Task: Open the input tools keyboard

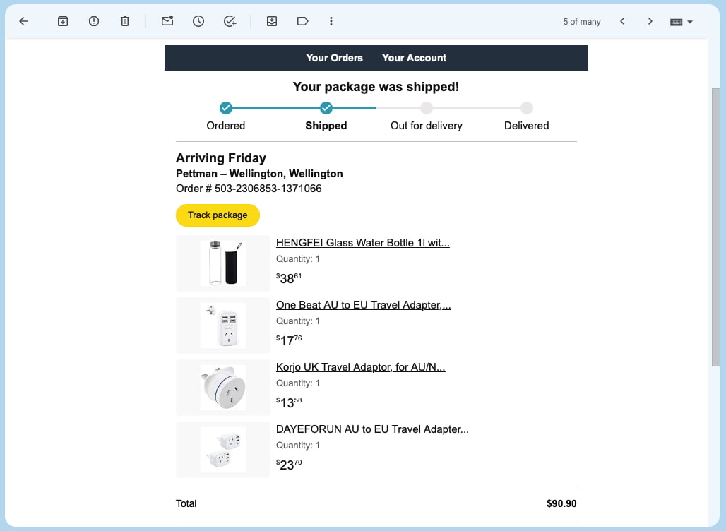Action: coord(676,21)
